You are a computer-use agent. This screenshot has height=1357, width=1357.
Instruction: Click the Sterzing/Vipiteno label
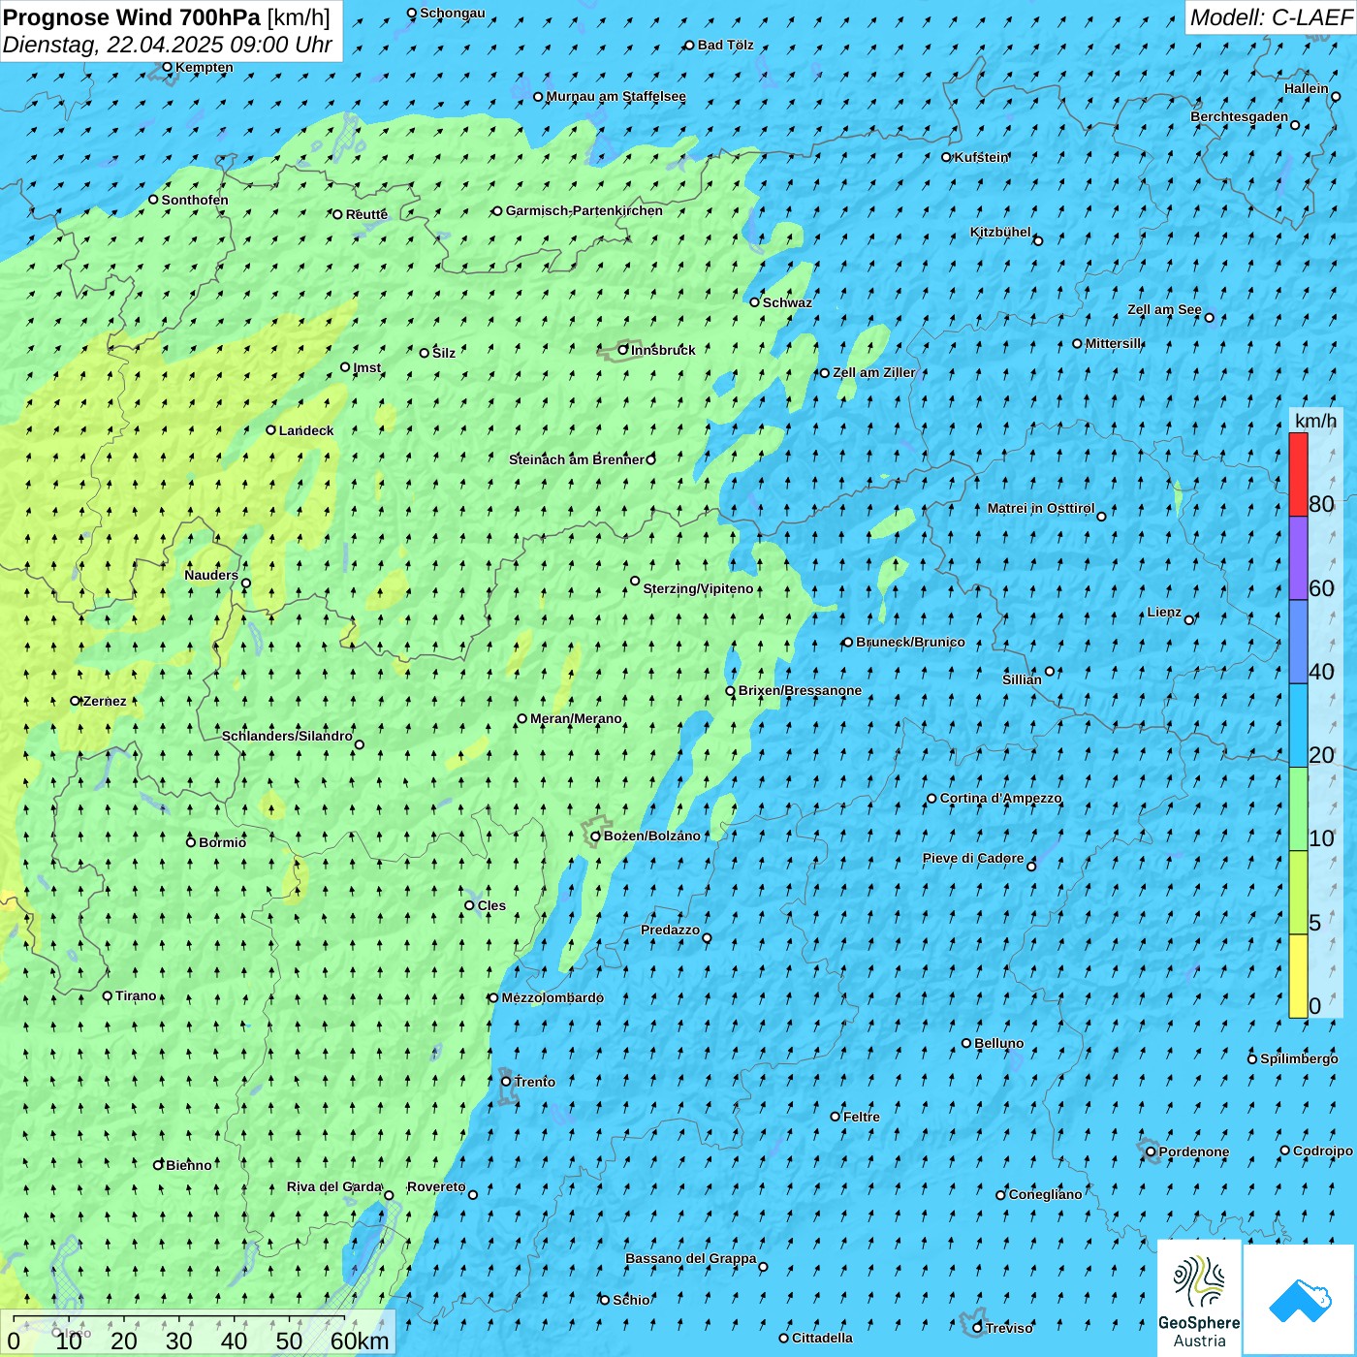click(698, 588)
